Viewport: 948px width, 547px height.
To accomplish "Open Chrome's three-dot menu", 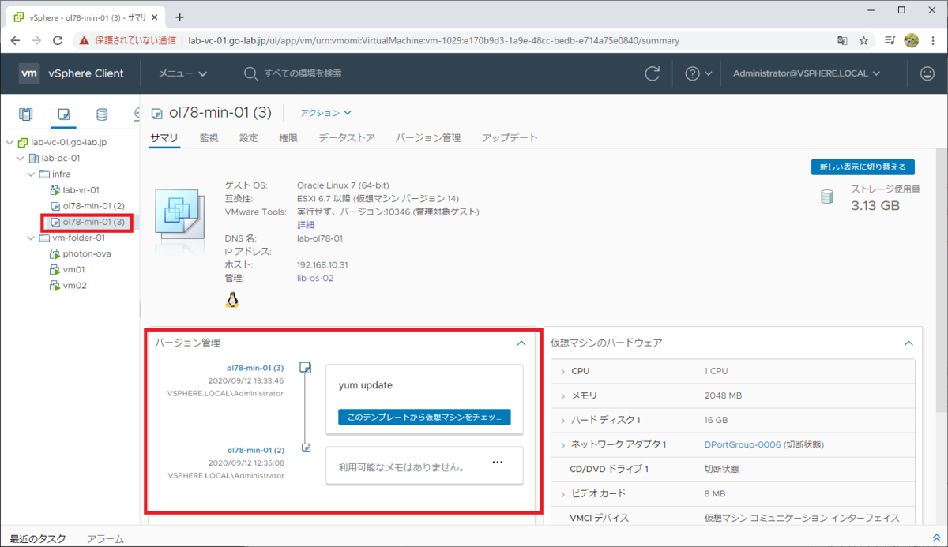I will point(933,40).
